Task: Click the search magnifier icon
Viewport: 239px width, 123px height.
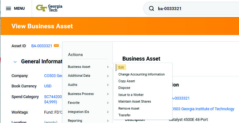Action: [x=151, y=9]
